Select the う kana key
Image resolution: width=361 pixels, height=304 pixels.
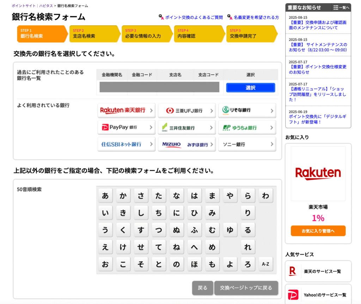tap(105, 230)
